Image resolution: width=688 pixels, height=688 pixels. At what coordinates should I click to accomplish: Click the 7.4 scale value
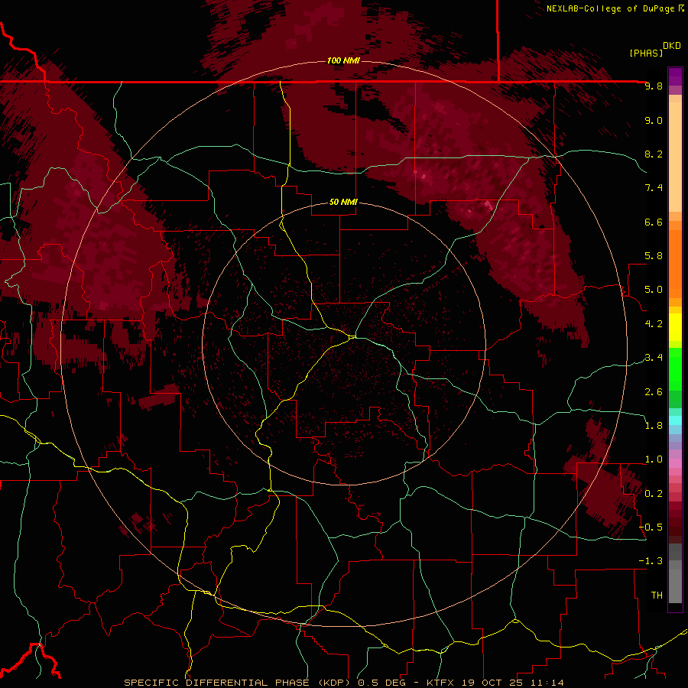(x=654, y=188)
